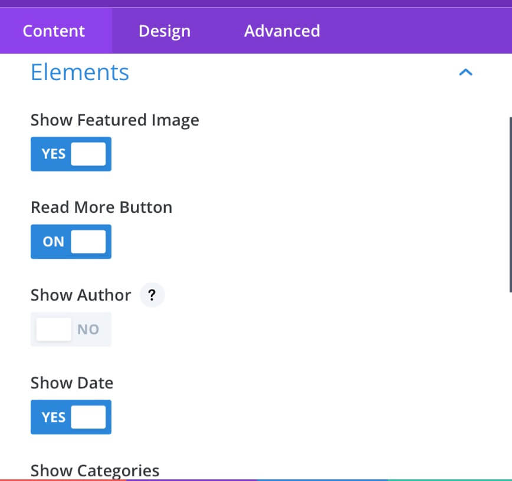The image size is (512, 481).
Task: Click the Show Author label text
Action: pyautogui.click(x=81, y=295)
